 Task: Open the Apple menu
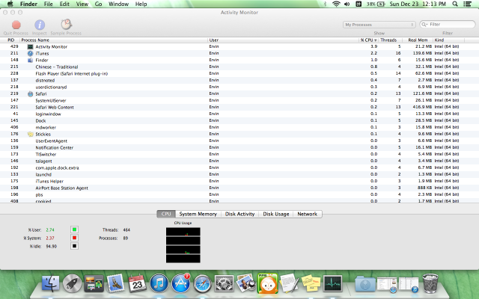[10, 4]
